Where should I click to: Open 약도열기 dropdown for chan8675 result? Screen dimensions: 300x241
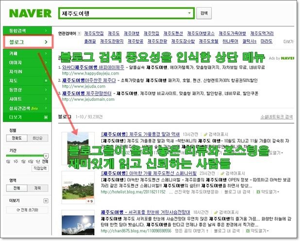[x=257, y=231]
